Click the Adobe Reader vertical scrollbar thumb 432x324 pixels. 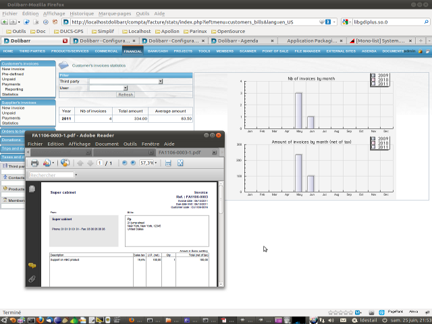pyautogui.click(x=221, y=199)
